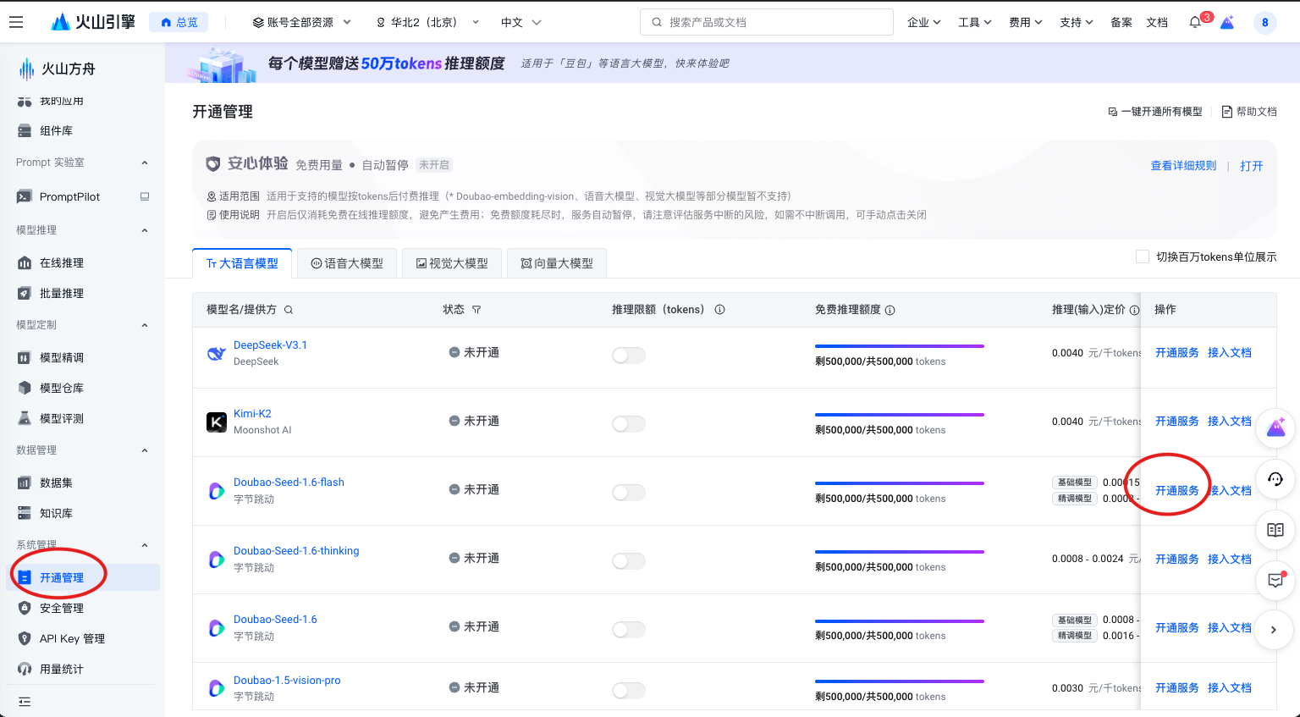
Task: Toggle inference limit for DeepSeek-V3.1
Action: point(629,355)
